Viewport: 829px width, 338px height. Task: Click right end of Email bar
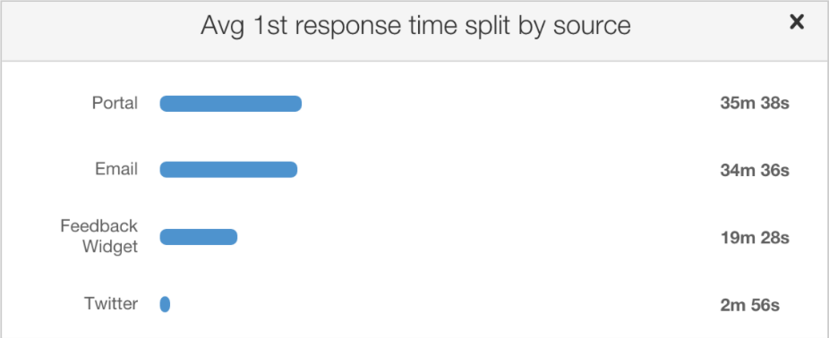(x=293, y=170)
